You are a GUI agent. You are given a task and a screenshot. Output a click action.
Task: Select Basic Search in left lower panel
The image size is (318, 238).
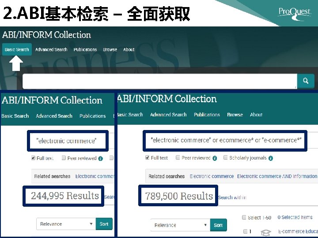[x=15, y=116]
